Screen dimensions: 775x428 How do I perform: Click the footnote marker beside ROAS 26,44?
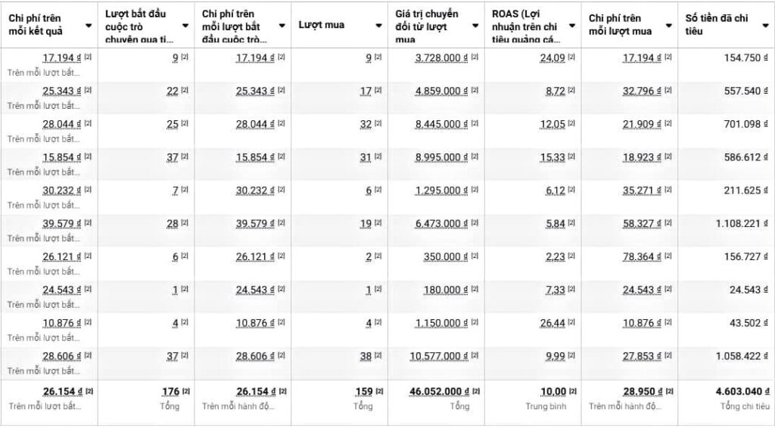[x=571, y=323]
